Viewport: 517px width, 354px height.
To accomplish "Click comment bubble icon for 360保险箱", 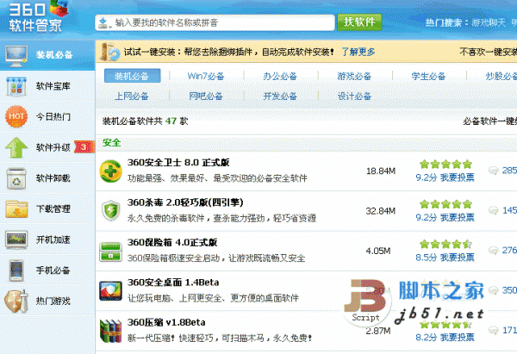I will tap(493, 251).
